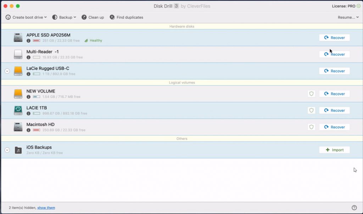Recover the LaCie Rugged USB-C disk
Image resolution: width=363 pixels, height=214 pixels.
click(334, 71)
